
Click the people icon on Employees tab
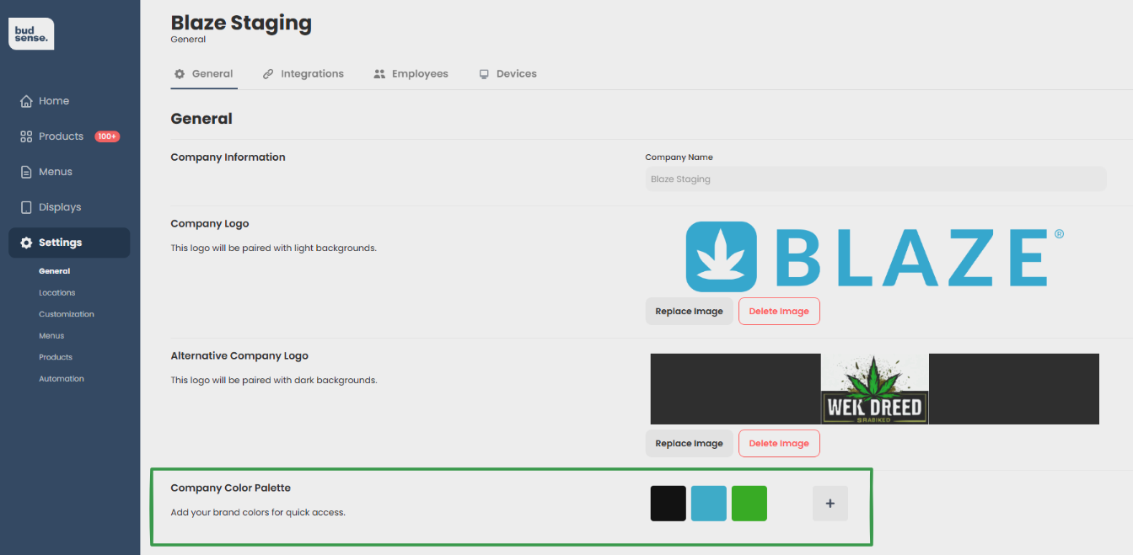click(x=379, y=74)
